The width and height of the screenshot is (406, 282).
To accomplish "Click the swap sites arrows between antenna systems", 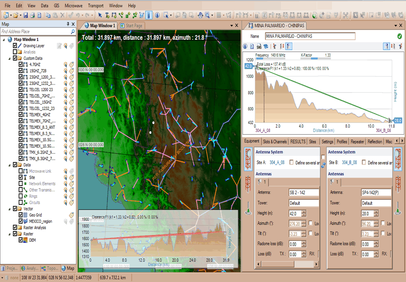I will coord(323,165).
